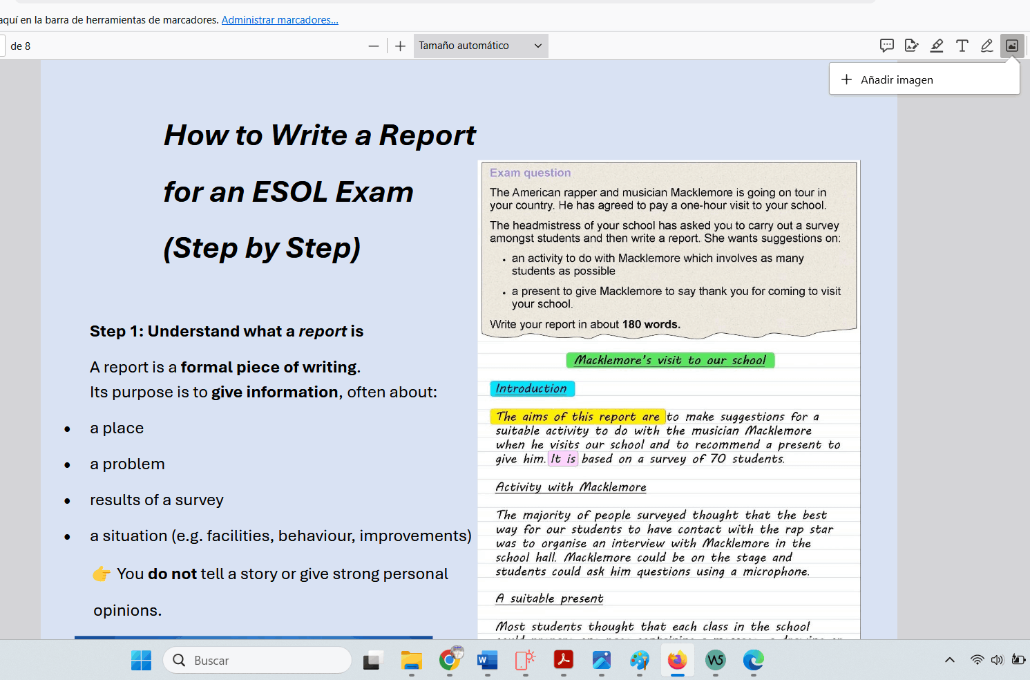
Task: Open File Explorer from the taskbar
Action: tap(411, 660)
